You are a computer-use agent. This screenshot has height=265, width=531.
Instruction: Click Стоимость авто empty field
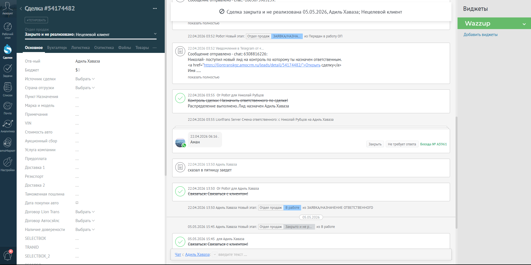pyautogui.click(x=77, y=132)
